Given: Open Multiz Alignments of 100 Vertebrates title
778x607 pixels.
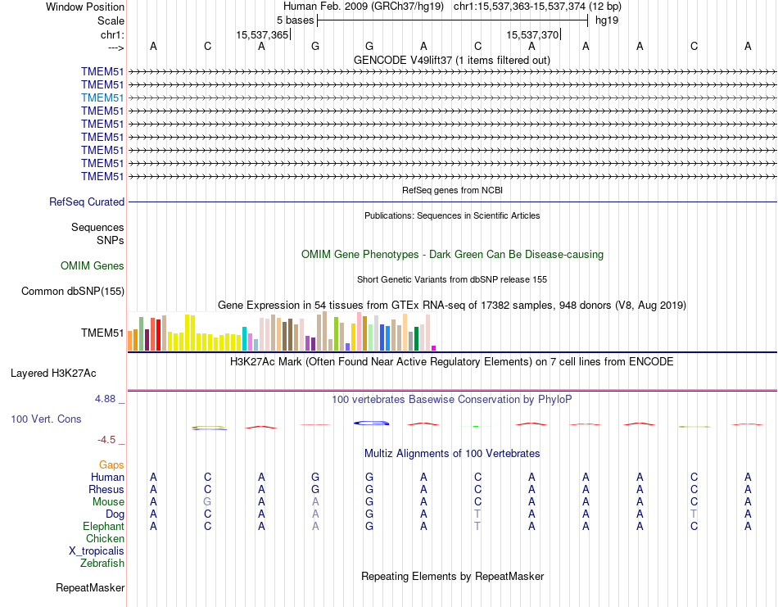Looking at the screenshot, I should [x=452, y=454].
